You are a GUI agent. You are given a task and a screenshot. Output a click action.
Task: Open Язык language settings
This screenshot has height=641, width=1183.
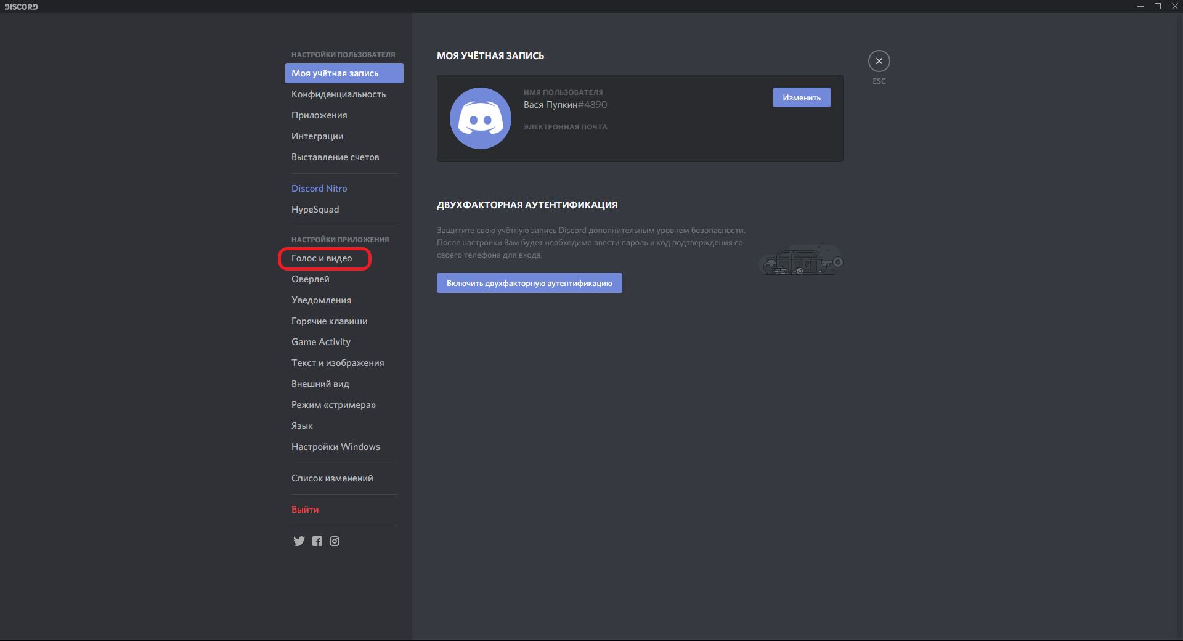pyautogui.click(x=344, y=426)
